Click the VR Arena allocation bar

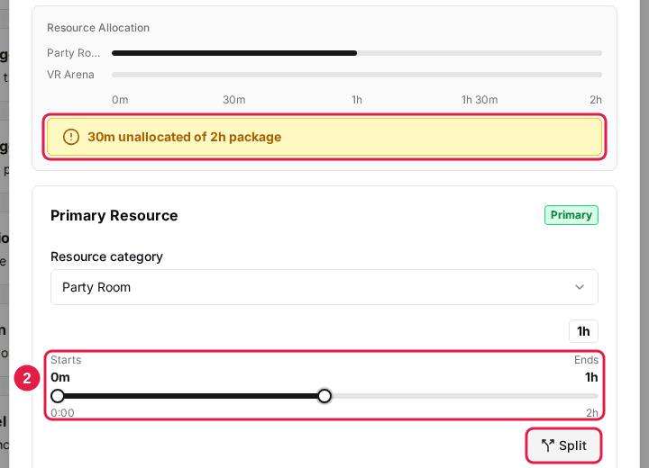(x=357, y=75)
